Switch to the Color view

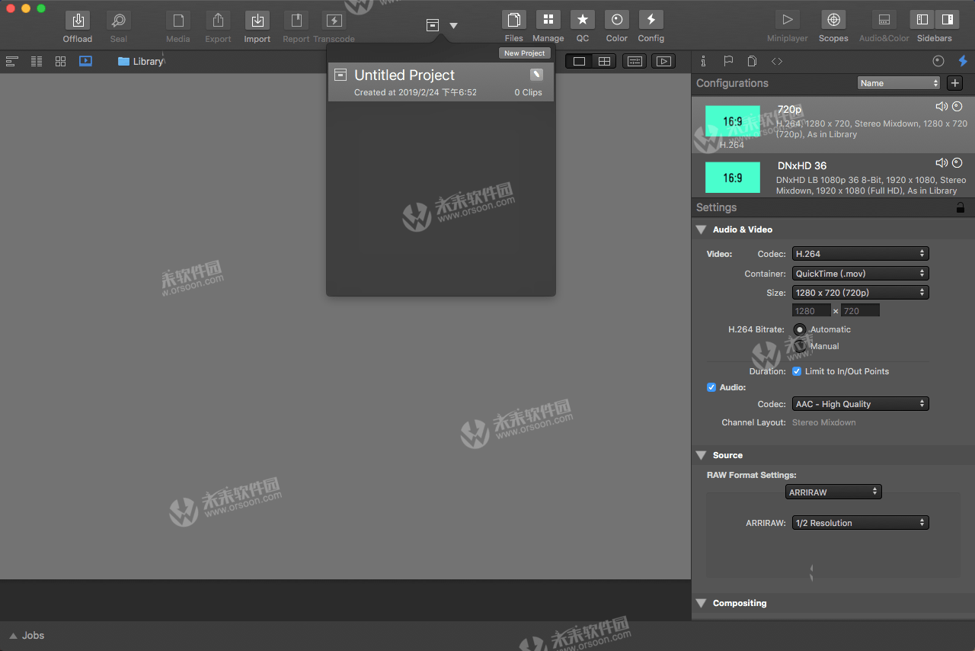coord(616,21)
